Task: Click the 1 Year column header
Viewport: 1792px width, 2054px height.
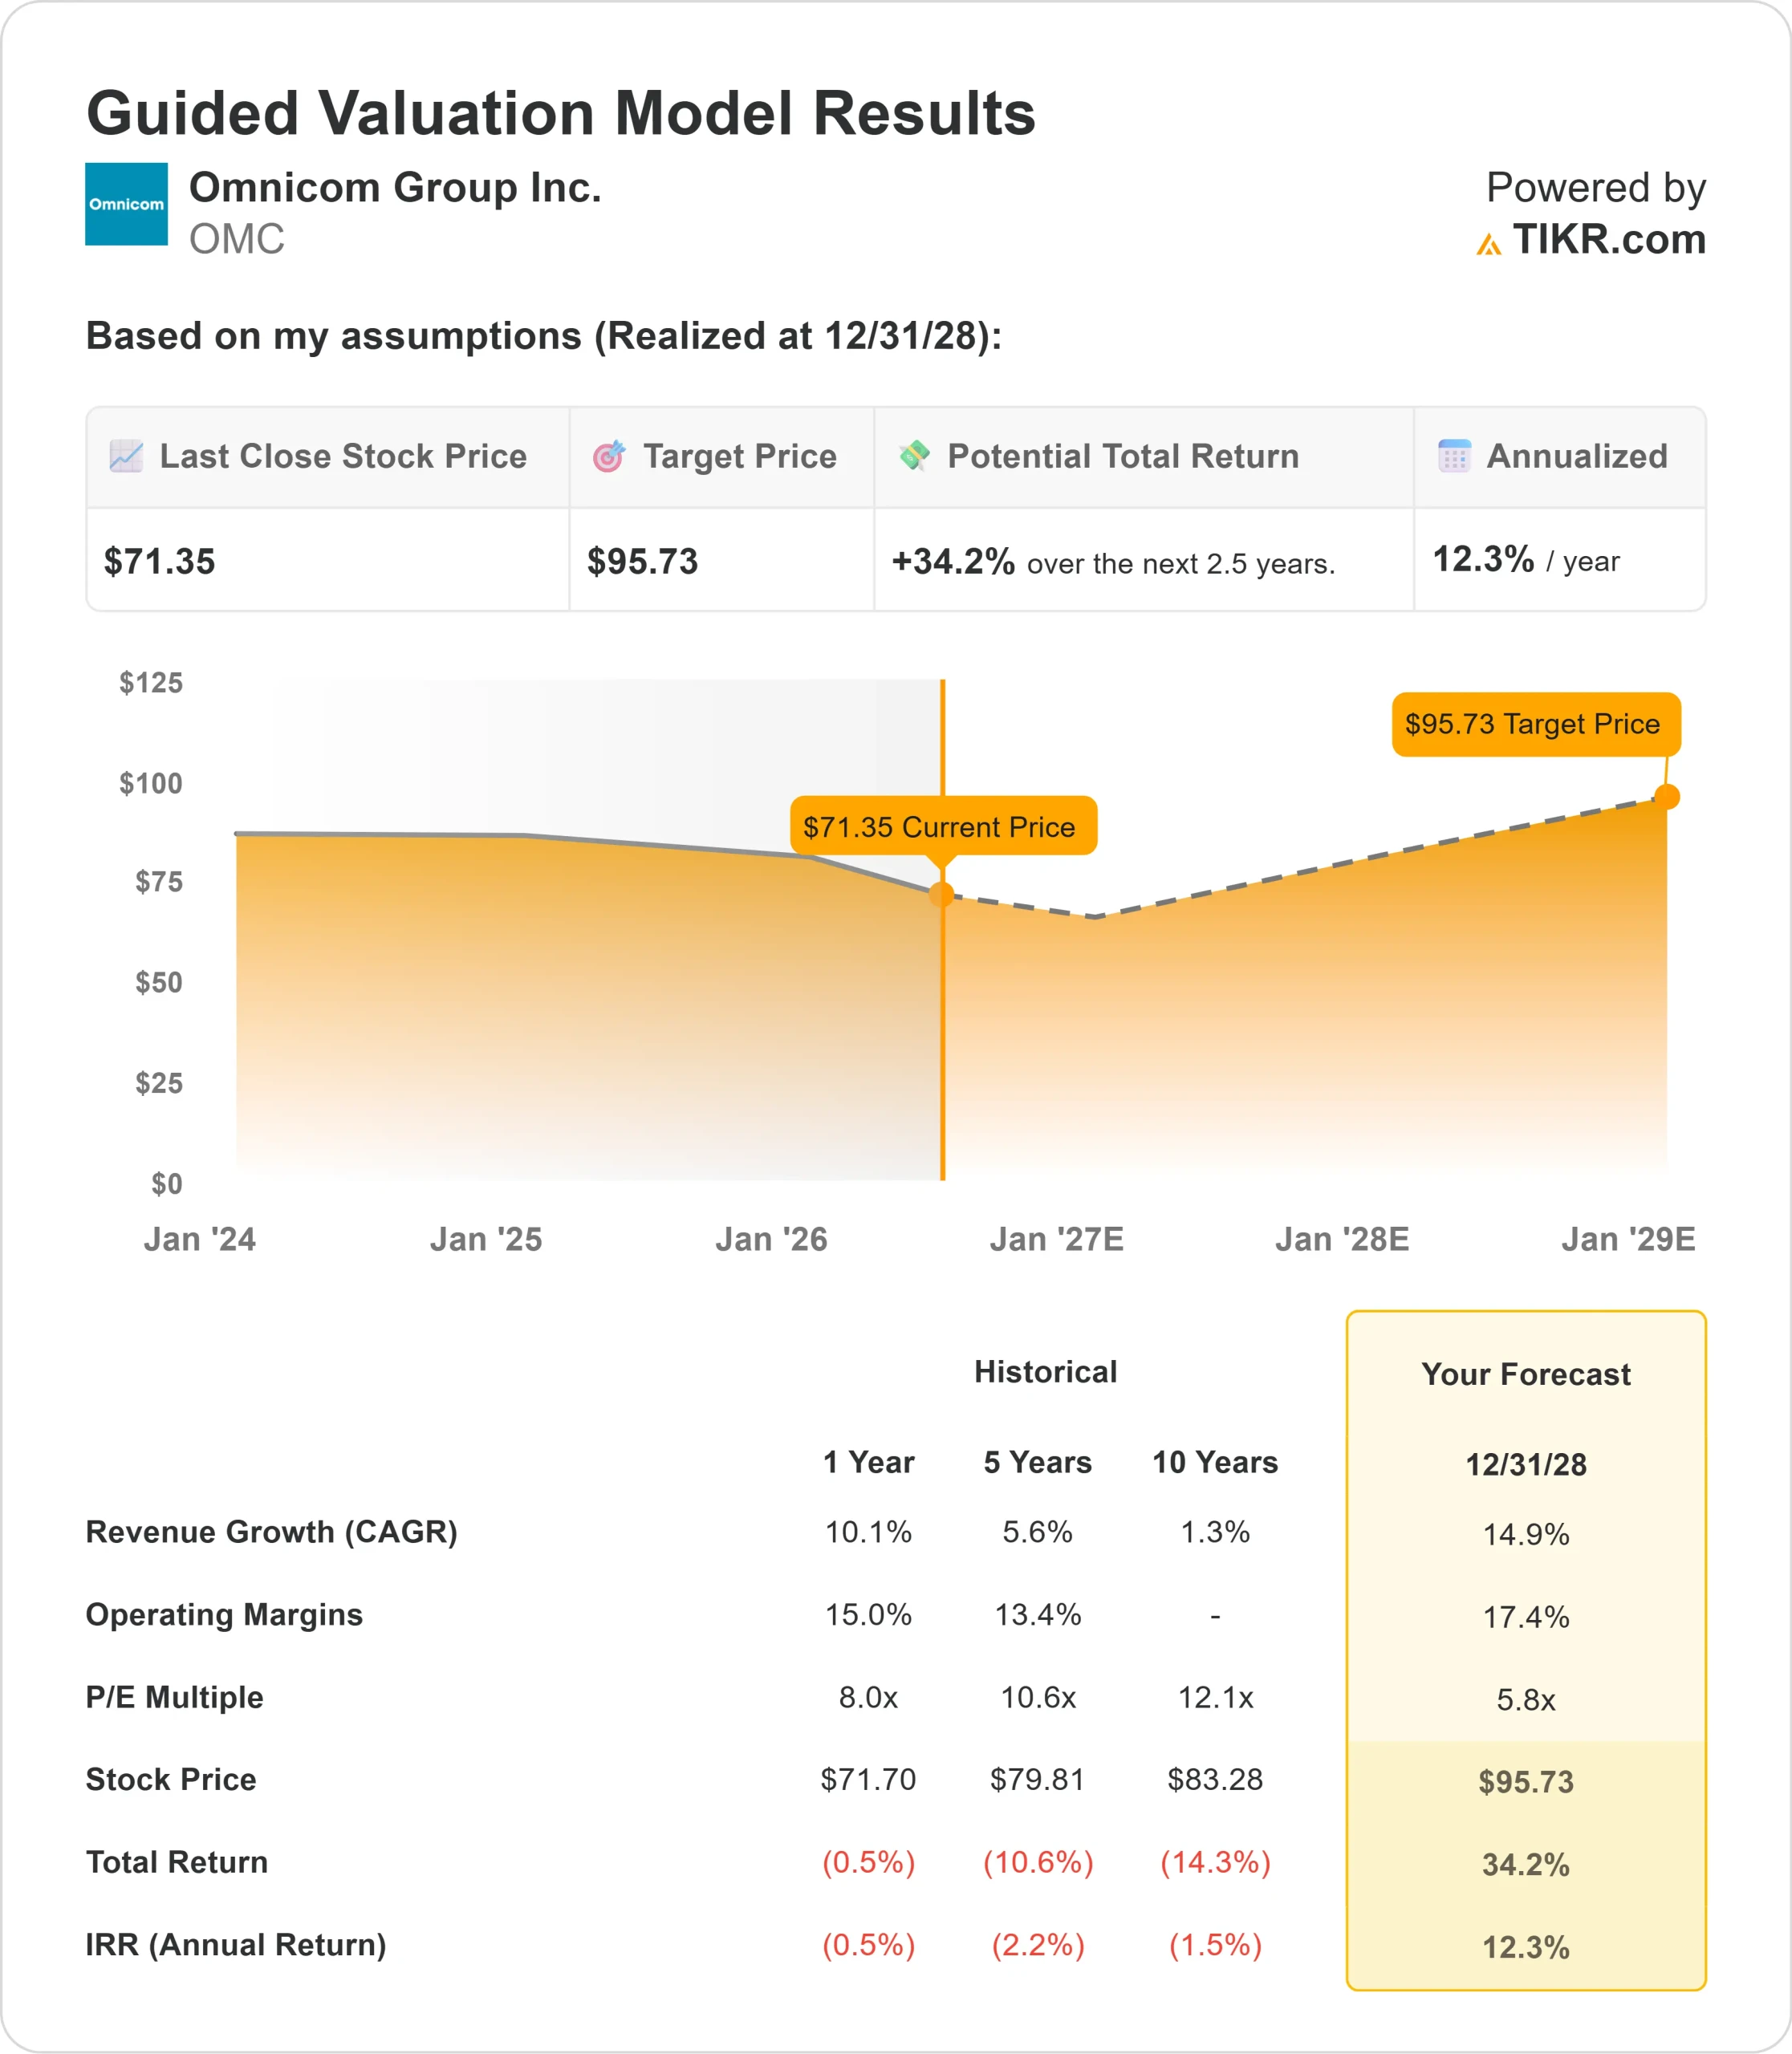Action: point(868,1462)
